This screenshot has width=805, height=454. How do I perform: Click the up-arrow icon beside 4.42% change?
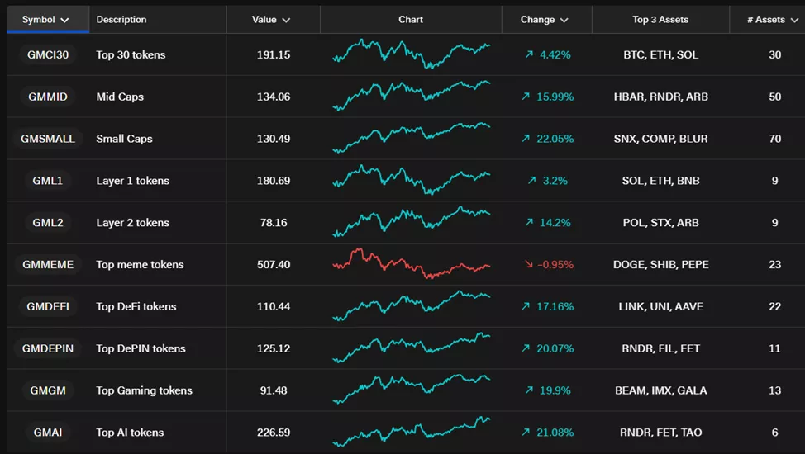pos(529,54)
